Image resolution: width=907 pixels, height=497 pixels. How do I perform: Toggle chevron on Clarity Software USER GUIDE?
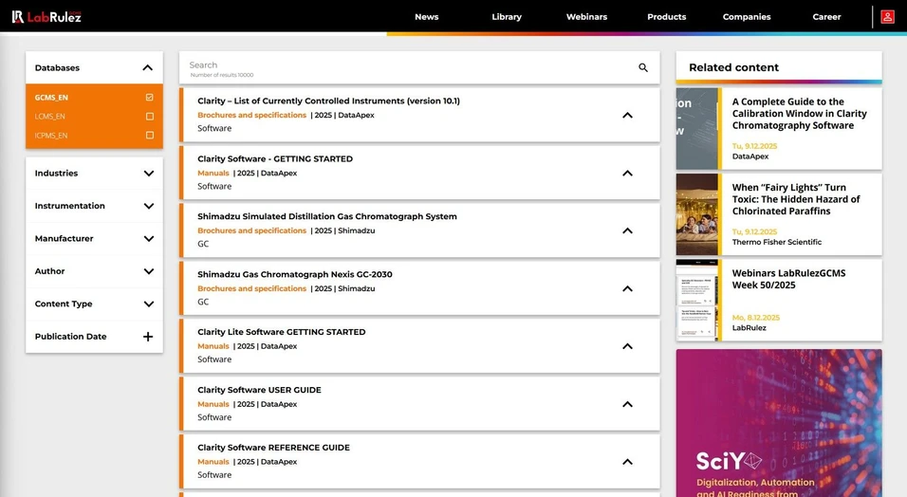coord(627,404)
